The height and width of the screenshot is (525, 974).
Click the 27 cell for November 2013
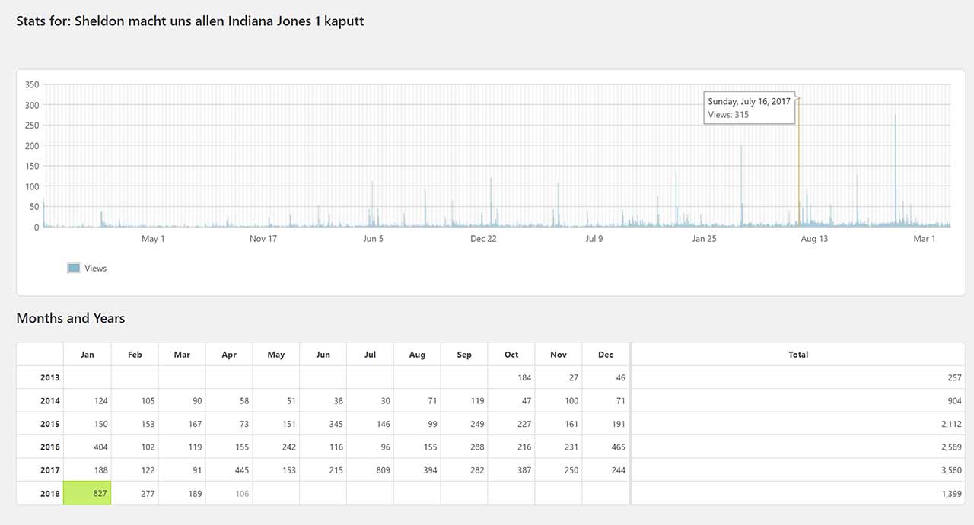(559, 377)
